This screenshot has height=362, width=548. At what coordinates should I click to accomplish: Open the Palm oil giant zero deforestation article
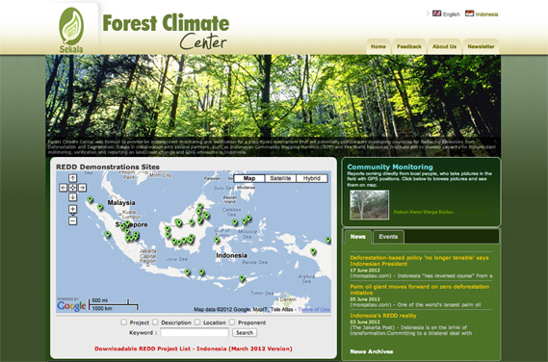[419, 290]
